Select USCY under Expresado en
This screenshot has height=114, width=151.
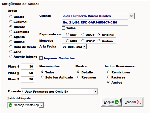coord(83,34)
